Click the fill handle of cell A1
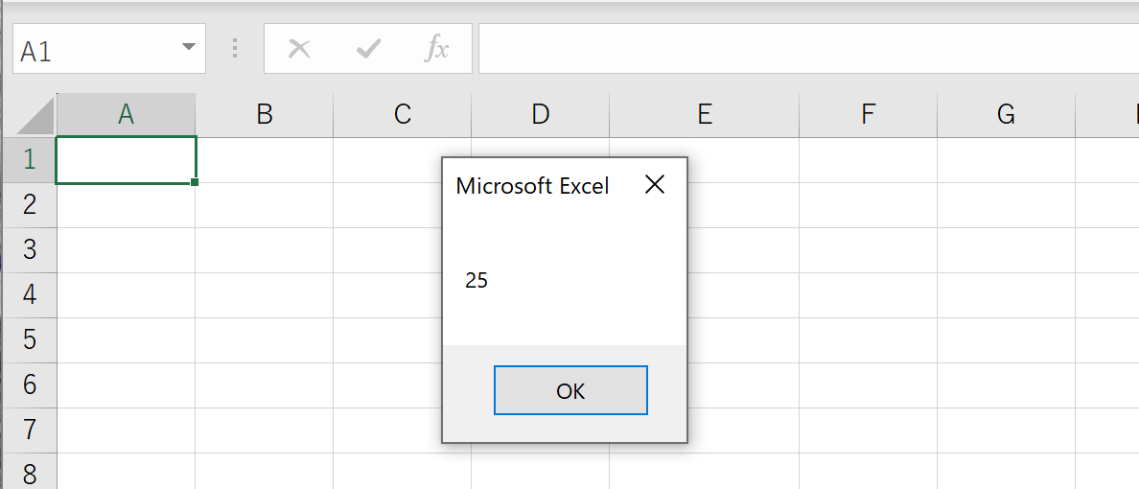Screen dimensions: 1139x489 (x=195, y=181)
